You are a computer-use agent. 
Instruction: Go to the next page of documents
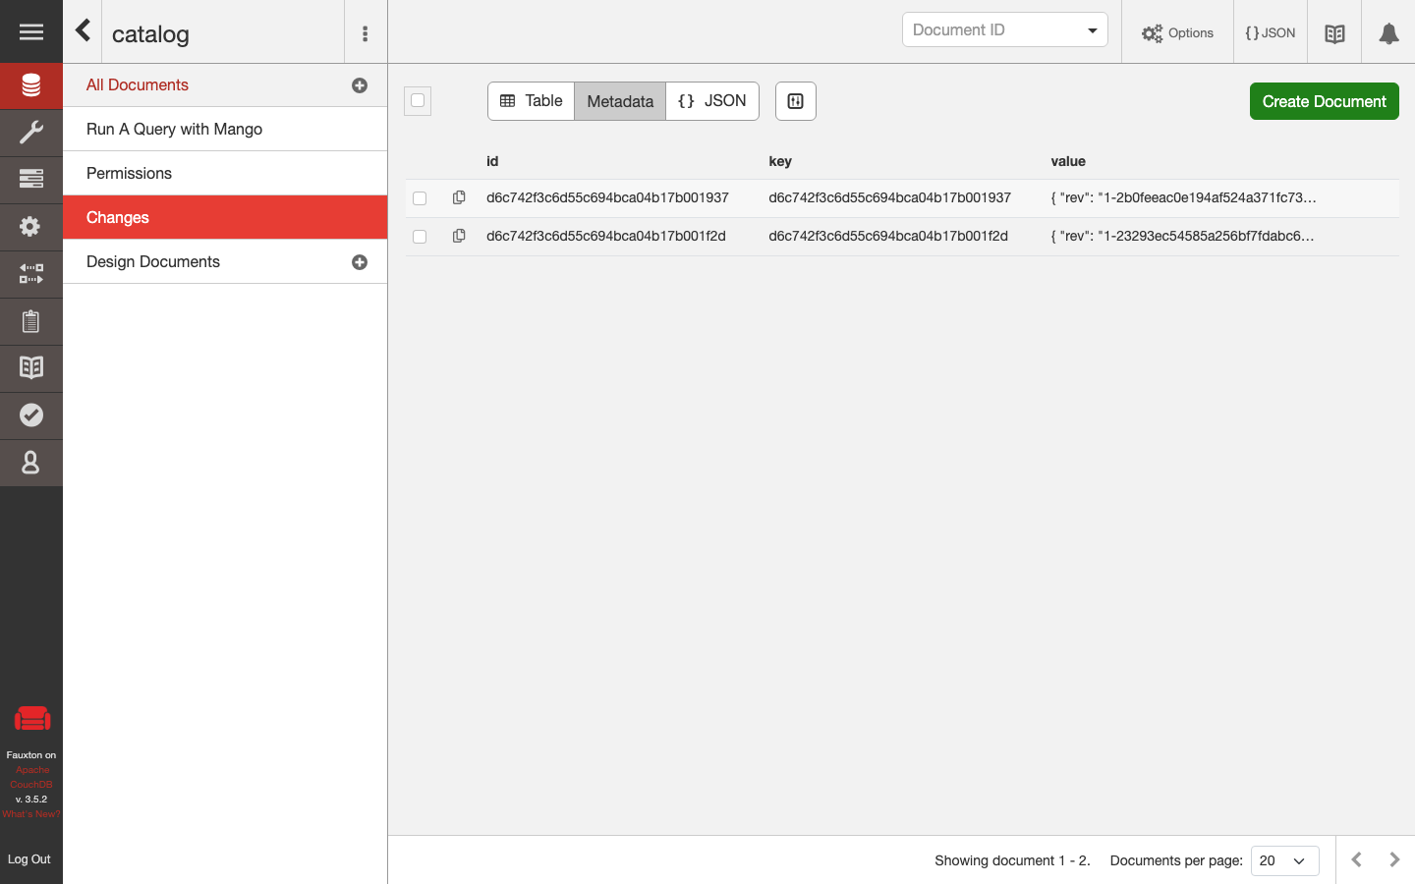click(x=1394, y=859)
